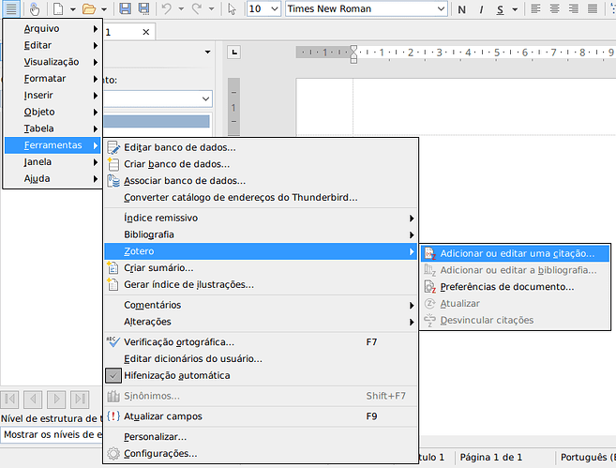The image size is (616, 468).
Task: Open Preferências de documento
Action: [506, 286]
